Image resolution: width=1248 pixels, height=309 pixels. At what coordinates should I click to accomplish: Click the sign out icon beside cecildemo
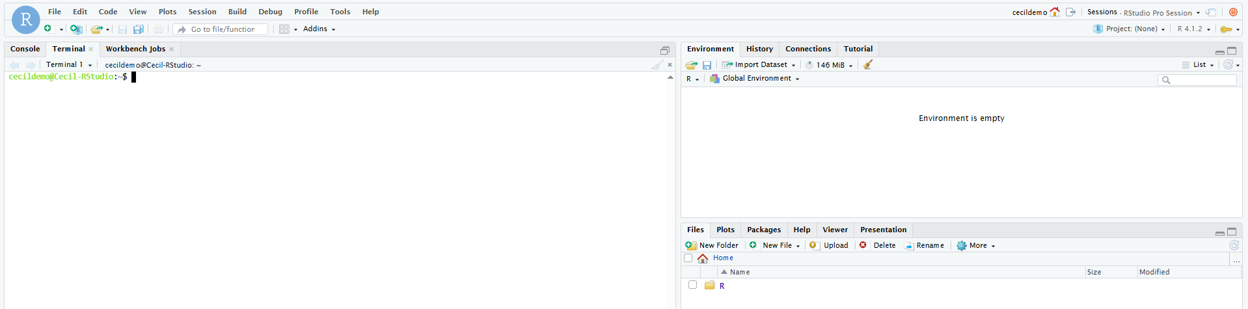click(x=1070, y=12)
